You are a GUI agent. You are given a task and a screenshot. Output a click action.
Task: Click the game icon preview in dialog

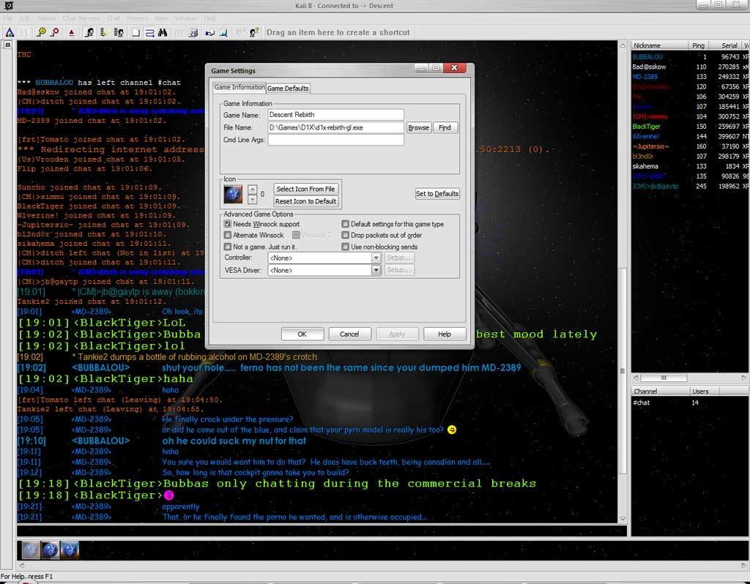click(x=234, y=194)
